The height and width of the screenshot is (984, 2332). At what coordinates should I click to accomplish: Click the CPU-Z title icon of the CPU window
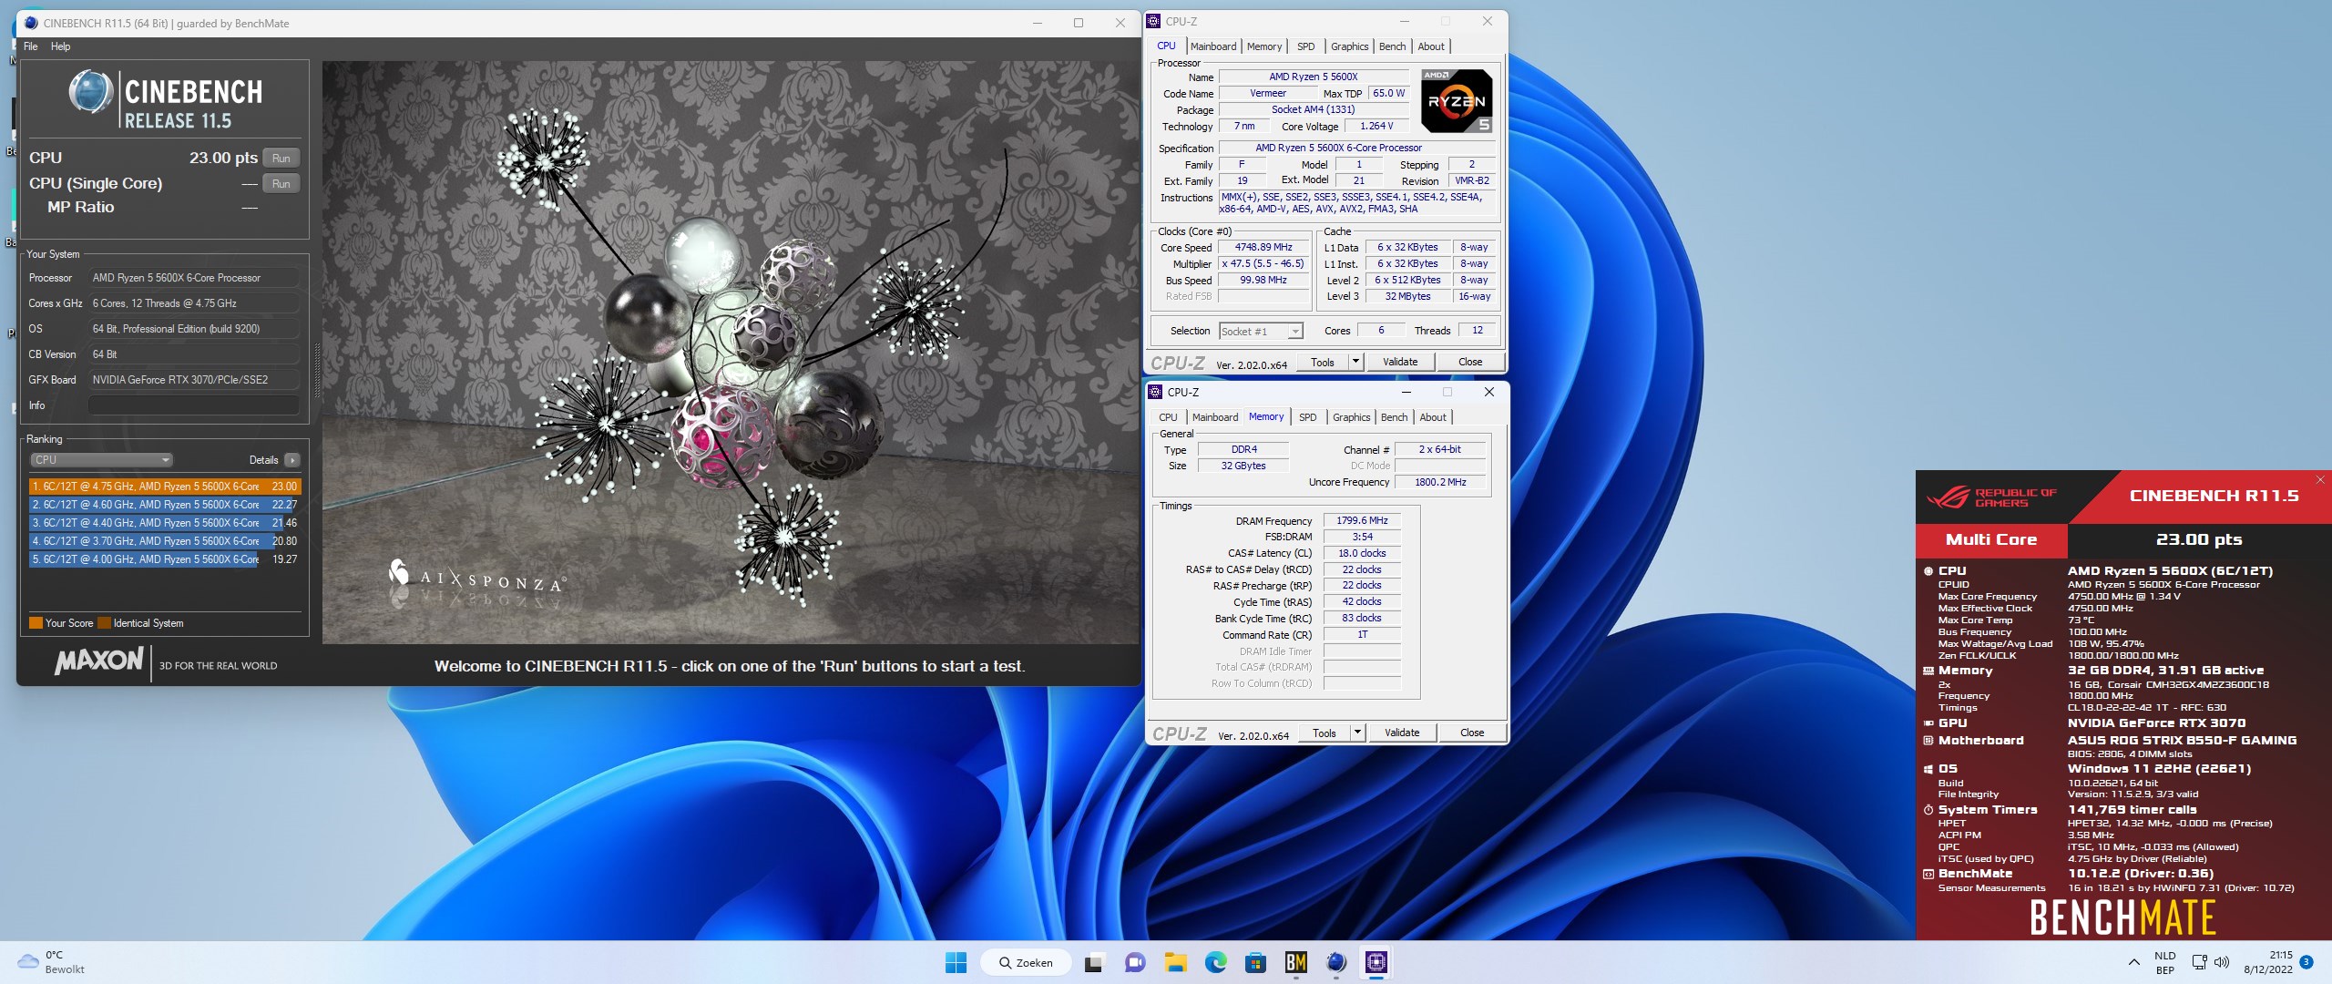1154,21
